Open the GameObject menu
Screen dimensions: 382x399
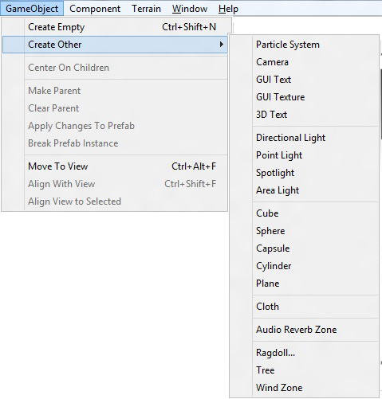[x=32, y=9]
